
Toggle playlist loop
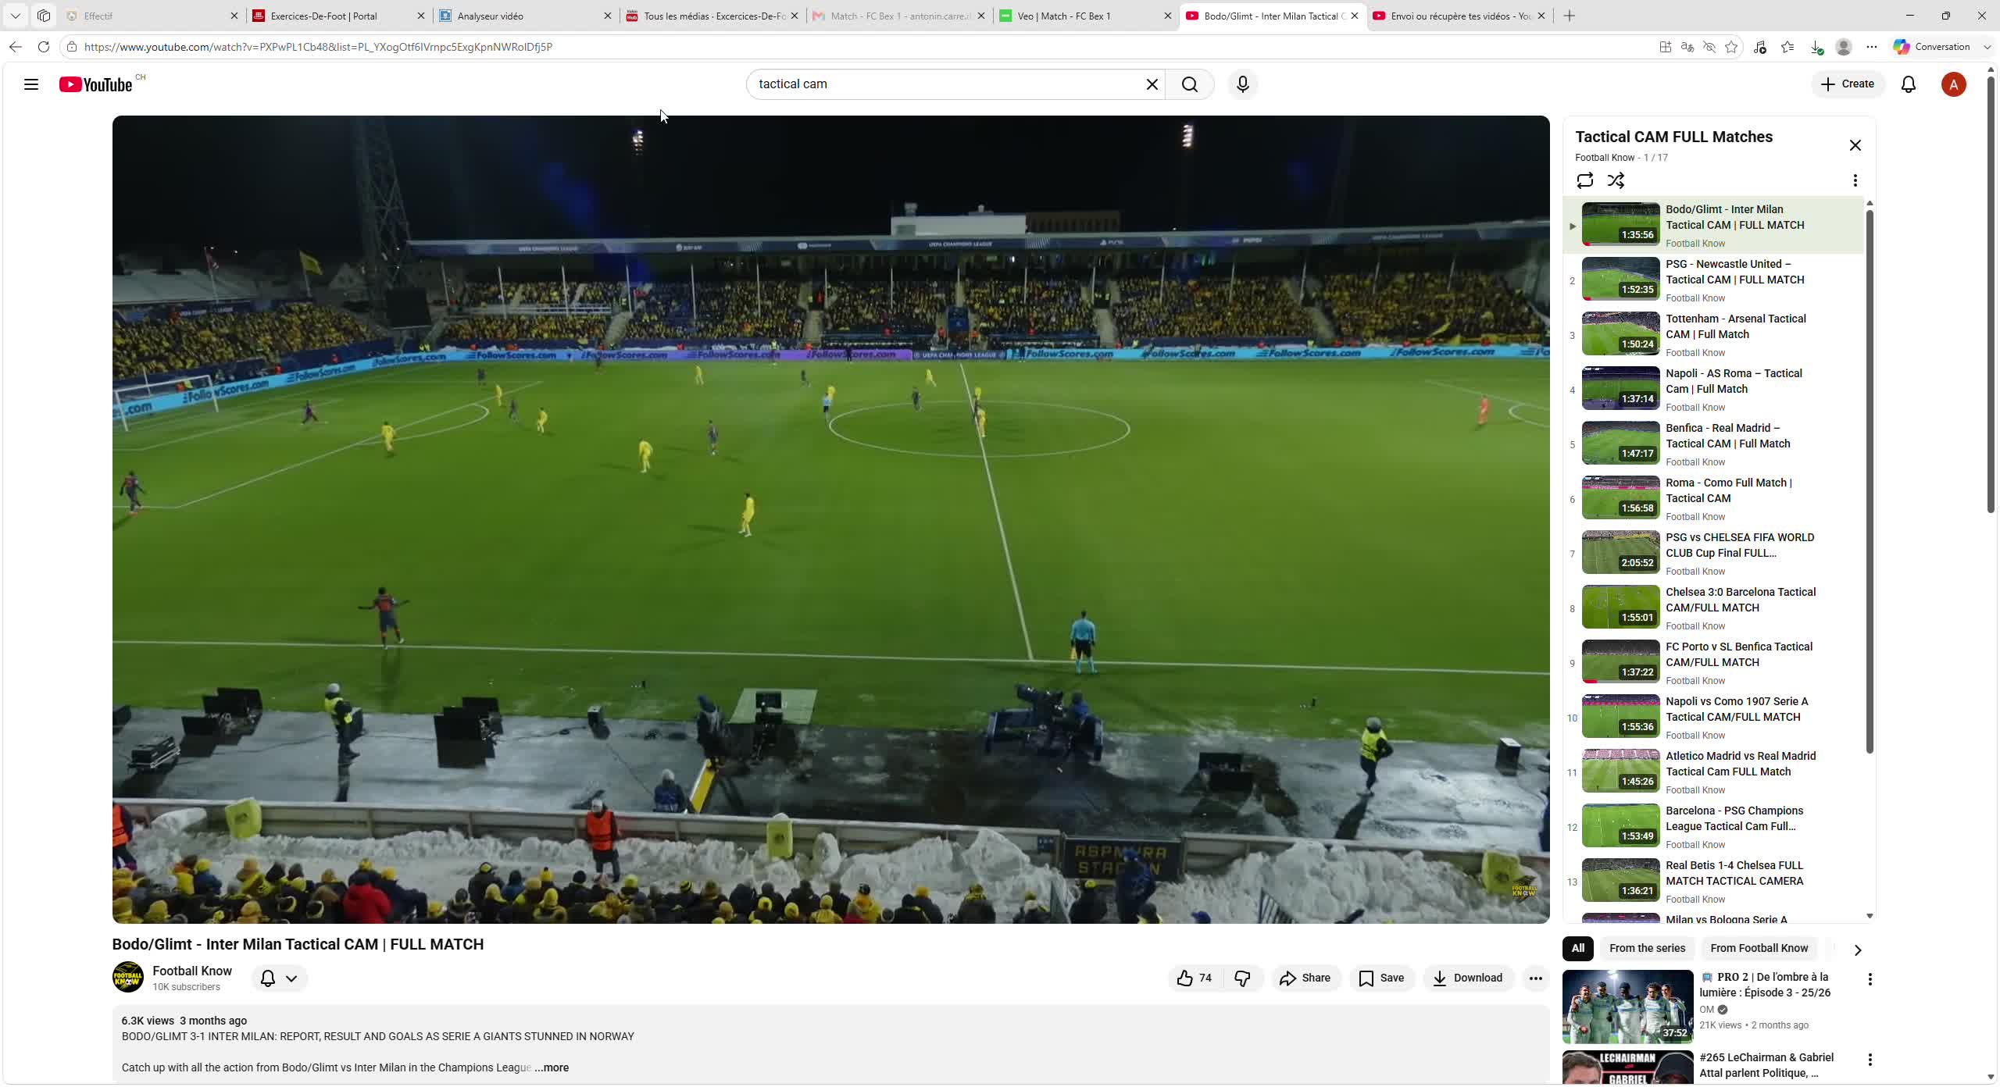1584,180
